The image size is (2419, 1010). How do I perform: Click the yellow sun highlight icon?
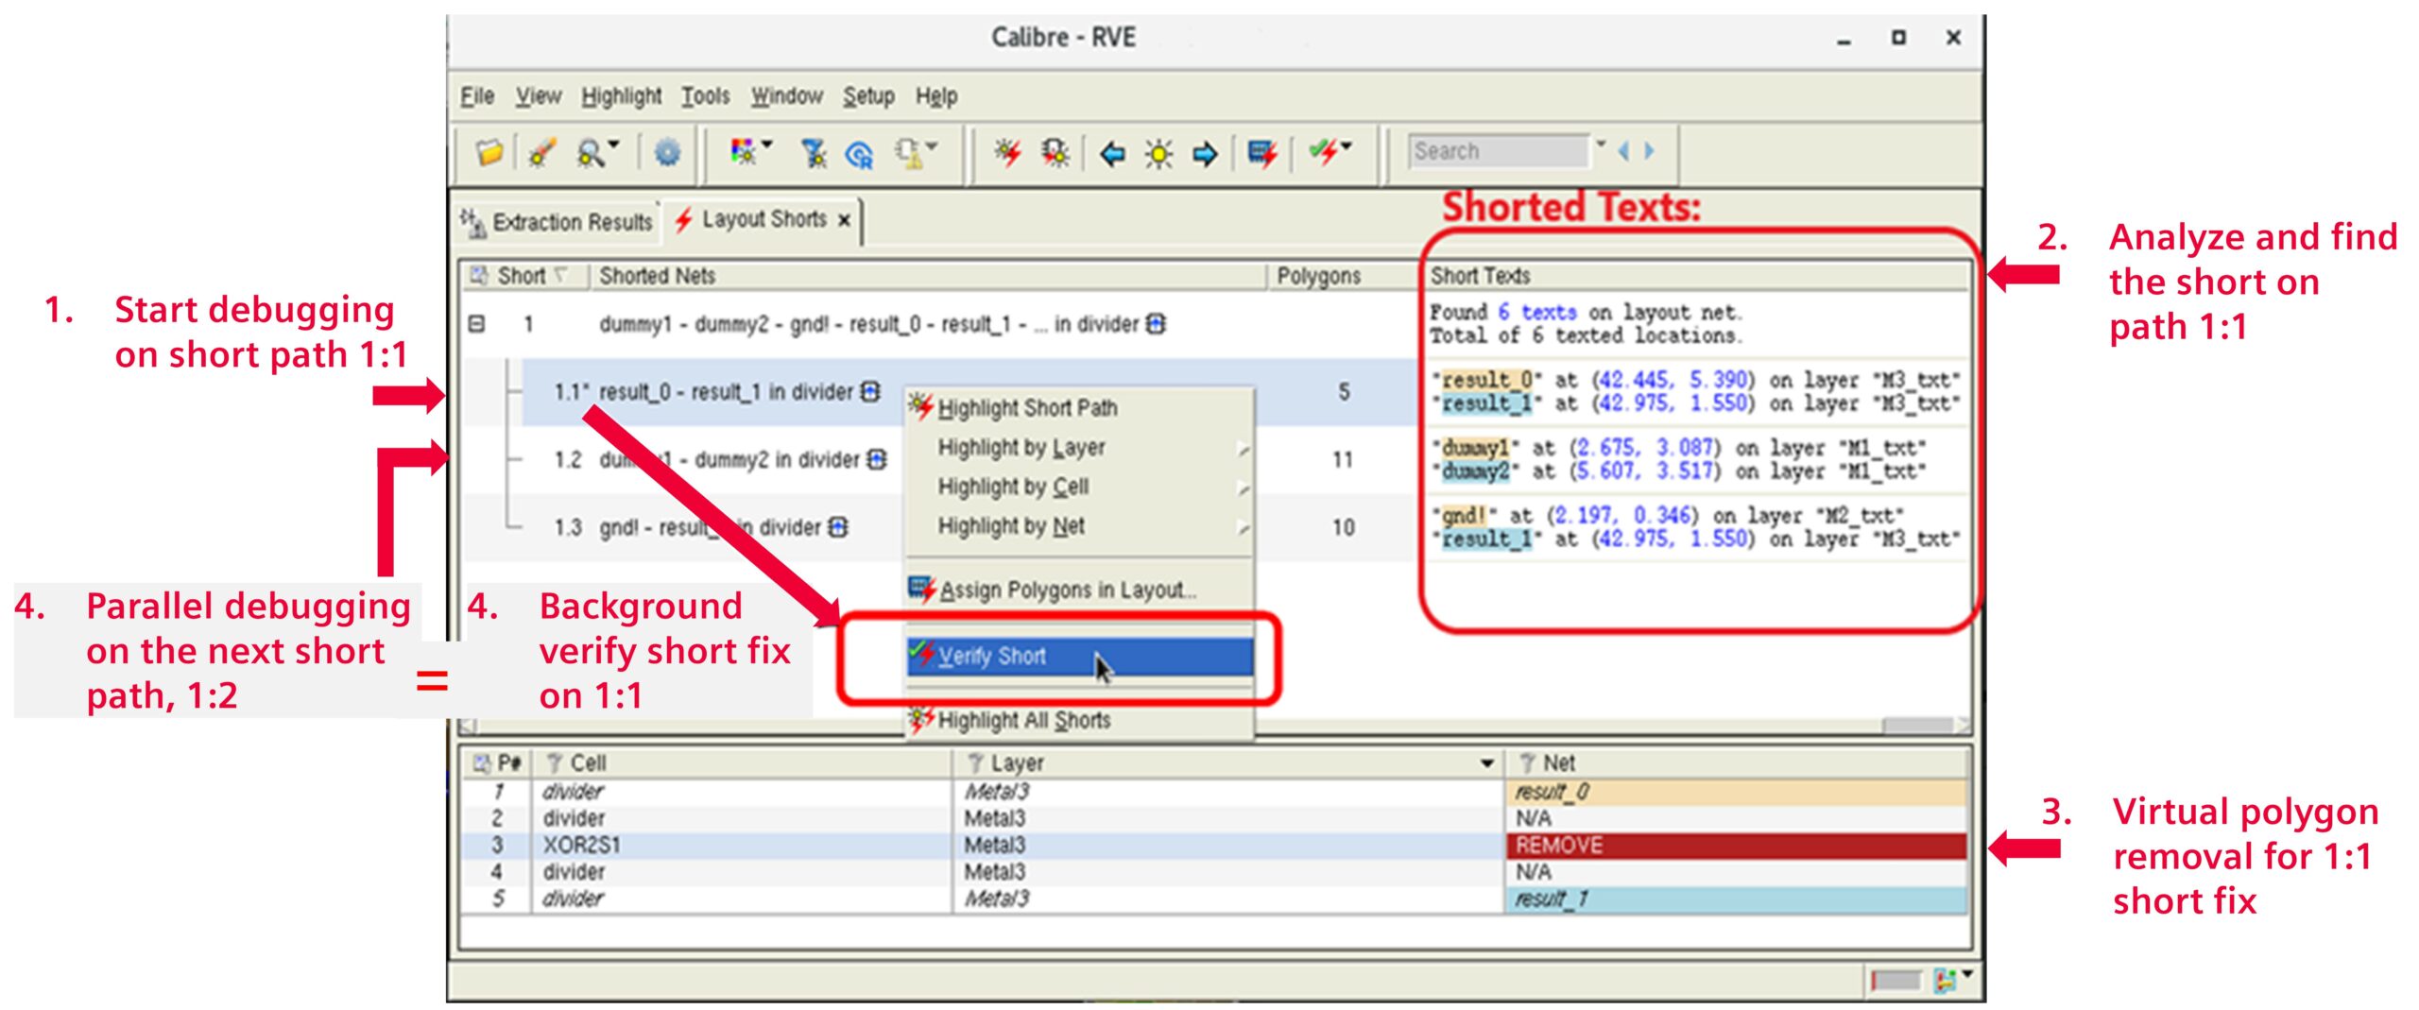pos(1158,153)
